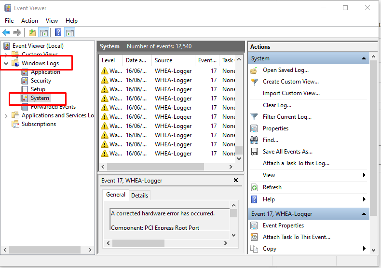
Task: Click Create Custom View... action
Action: 290,82
